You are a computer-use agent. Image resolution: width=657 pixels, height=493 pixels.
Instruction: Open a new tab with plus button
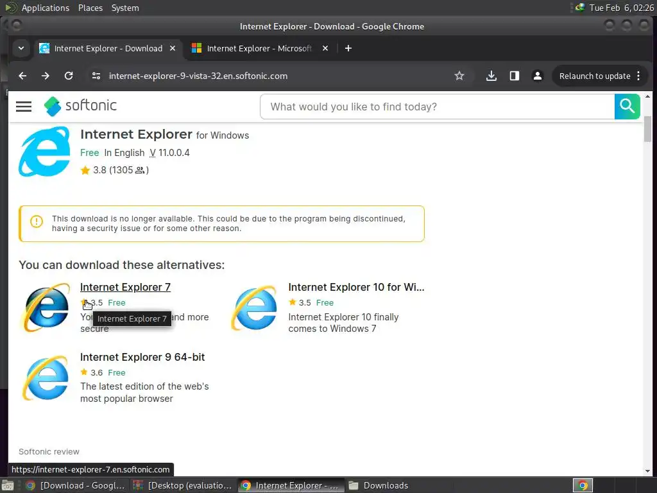(348, 48)
